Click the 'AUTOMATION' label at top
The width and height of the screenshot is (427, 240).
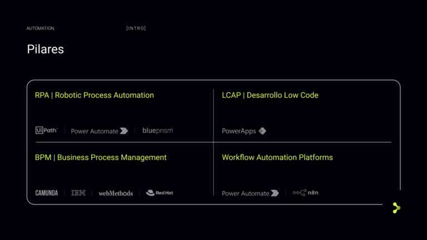pyautogui.click(x=40, y=28)
